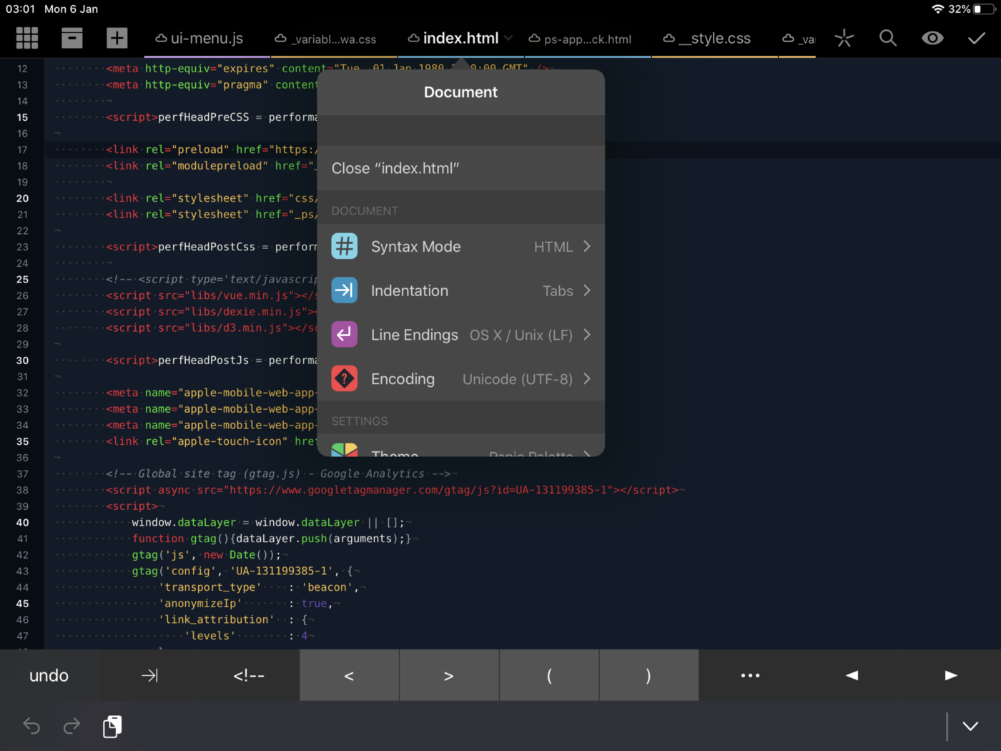Open more keys with ellipsis button
This screenshot has width=1001, height=751.
[750, 675]
